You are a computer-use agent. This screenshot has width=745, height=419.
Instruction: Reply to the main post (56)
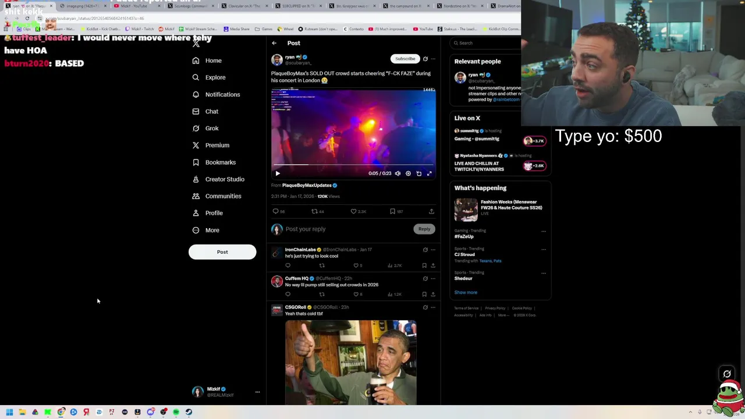(279, 212)
